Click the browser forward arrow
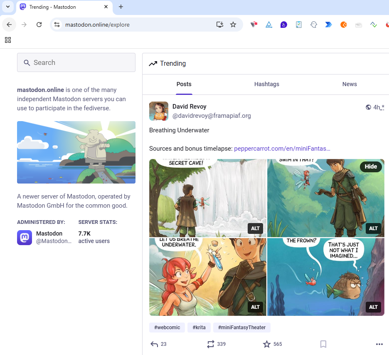 24,25
